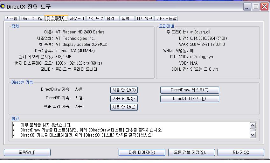Image resolution: width=270 pixels, height=163 pixels.
Task: Click monitor value 플러그 앤 플레이 모니터
Action: 76,69
